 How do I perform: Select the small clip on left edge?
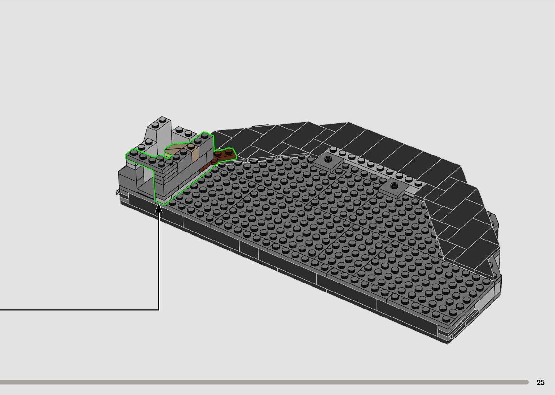point(117,192)
